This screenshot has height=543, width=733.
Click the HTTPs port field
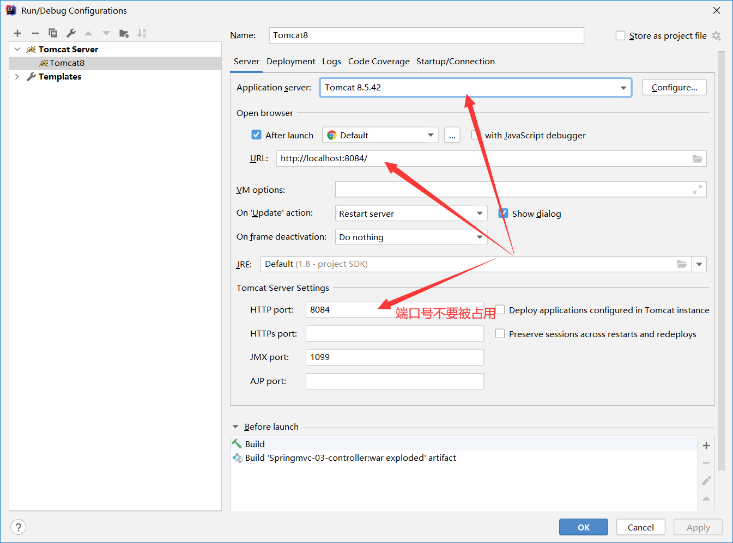pyautogui.click(x=395, y=334)
